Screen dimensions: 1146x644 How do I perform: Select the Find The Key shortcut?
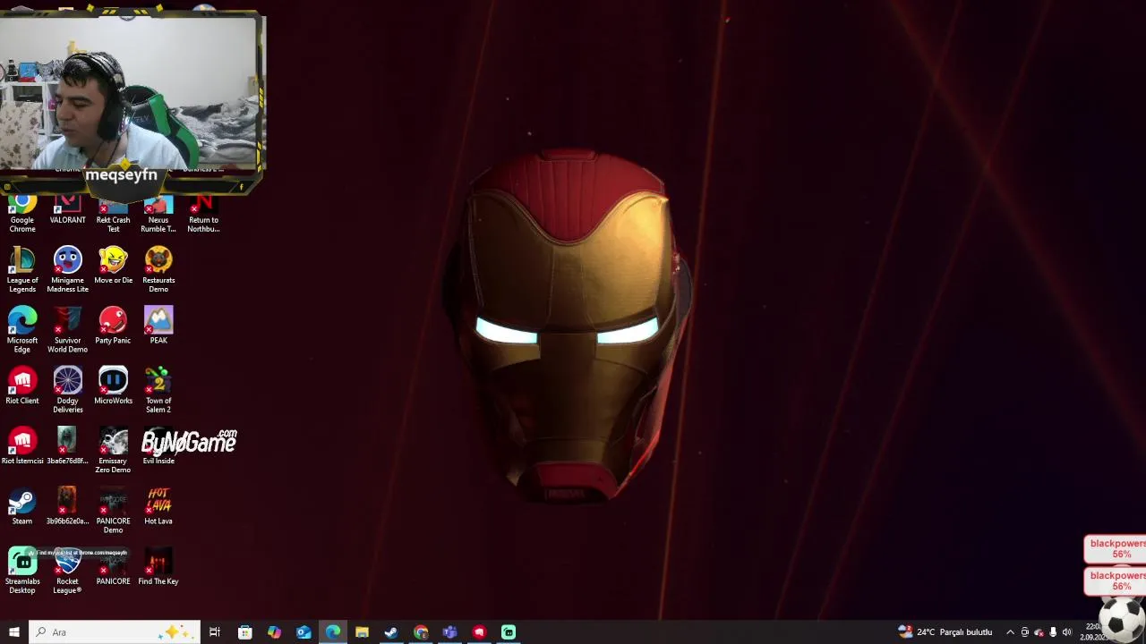tap(158, 566)
